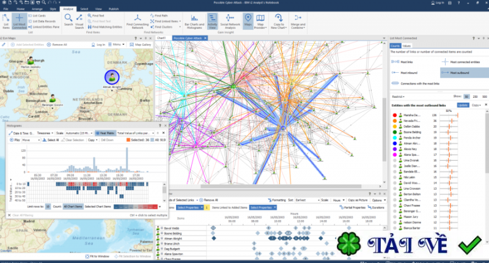The height and width of the screenshot is (263, 489).
Task: Click the title bar help question mark
Action: pos(458,2)
